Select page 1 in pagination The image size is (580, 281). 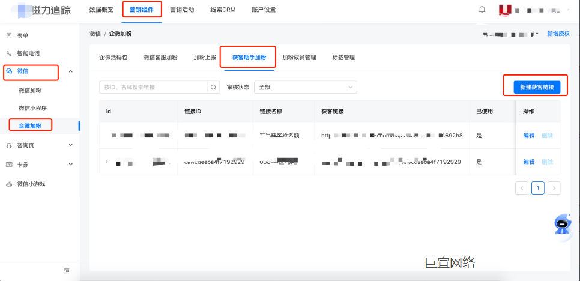click(538, 188)
